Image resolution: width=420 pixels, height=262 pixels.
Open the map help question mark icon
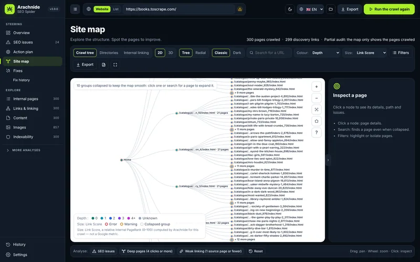317,133
